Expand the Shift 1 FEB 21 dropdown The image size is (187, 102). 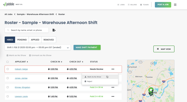[38, 48]
